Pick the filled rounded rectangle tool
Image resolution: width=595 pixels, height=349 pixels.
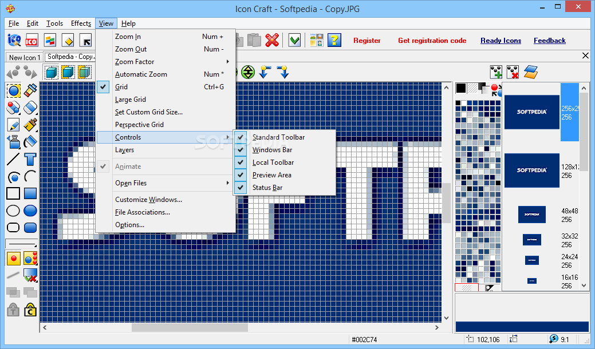click(30, 228)
